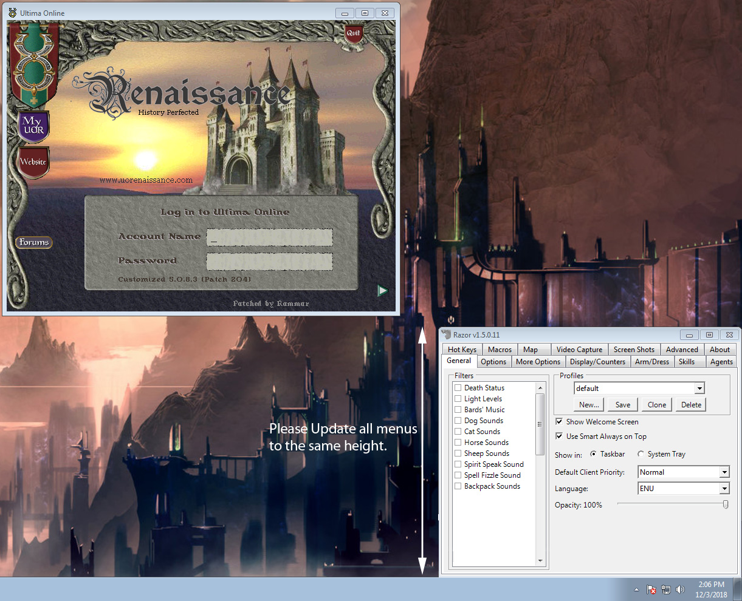Viewport: 742px width, 601px height.
Task: Click the green arrow to log in
Action: [x=382, y=291]
